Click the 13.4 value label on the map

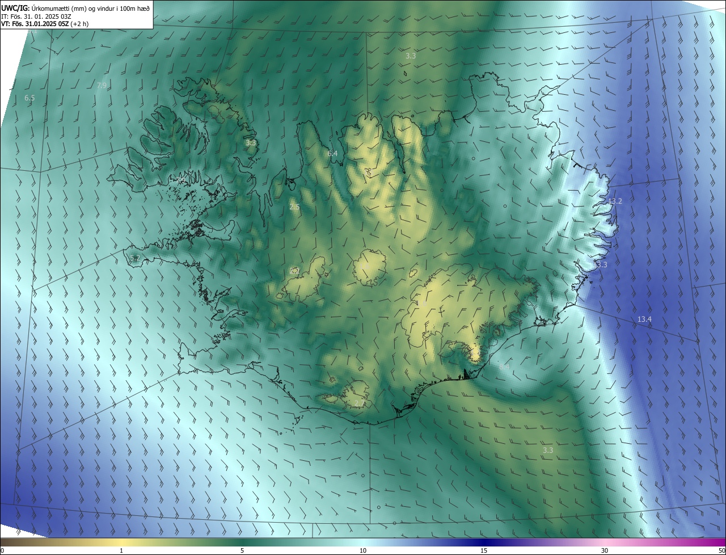click(x=644, y=319)
